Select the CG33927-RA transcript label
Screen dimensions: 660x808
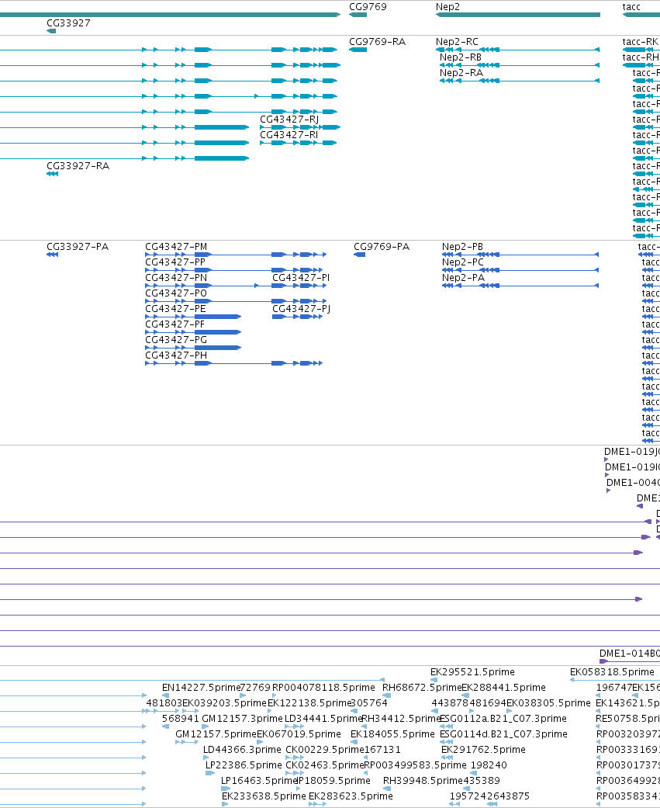click(x=78, y=166)
